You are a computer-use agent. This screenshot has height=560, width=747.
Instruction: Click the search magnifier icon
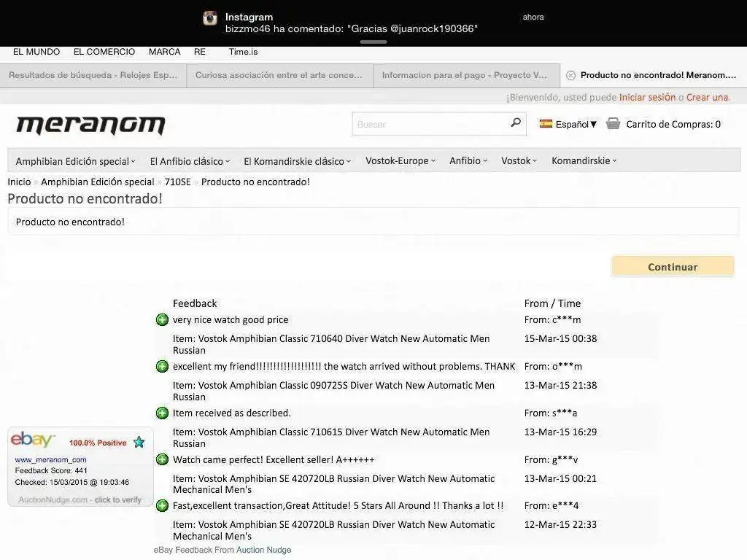(516, 123)
